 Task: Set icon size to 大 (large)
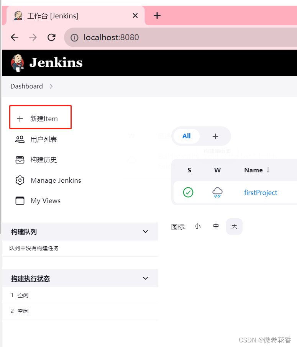[234, 226]
